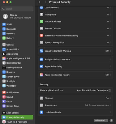Screen dimensions: 116x124
Task: Go back using the toolbar back arrow
Action: 40,2
